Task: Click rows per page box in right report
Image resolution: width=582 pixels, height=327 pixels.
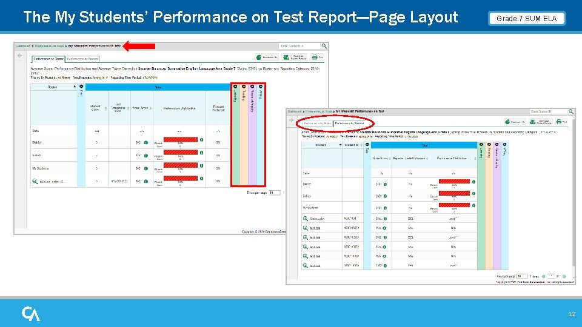Action: click(522, 276)
